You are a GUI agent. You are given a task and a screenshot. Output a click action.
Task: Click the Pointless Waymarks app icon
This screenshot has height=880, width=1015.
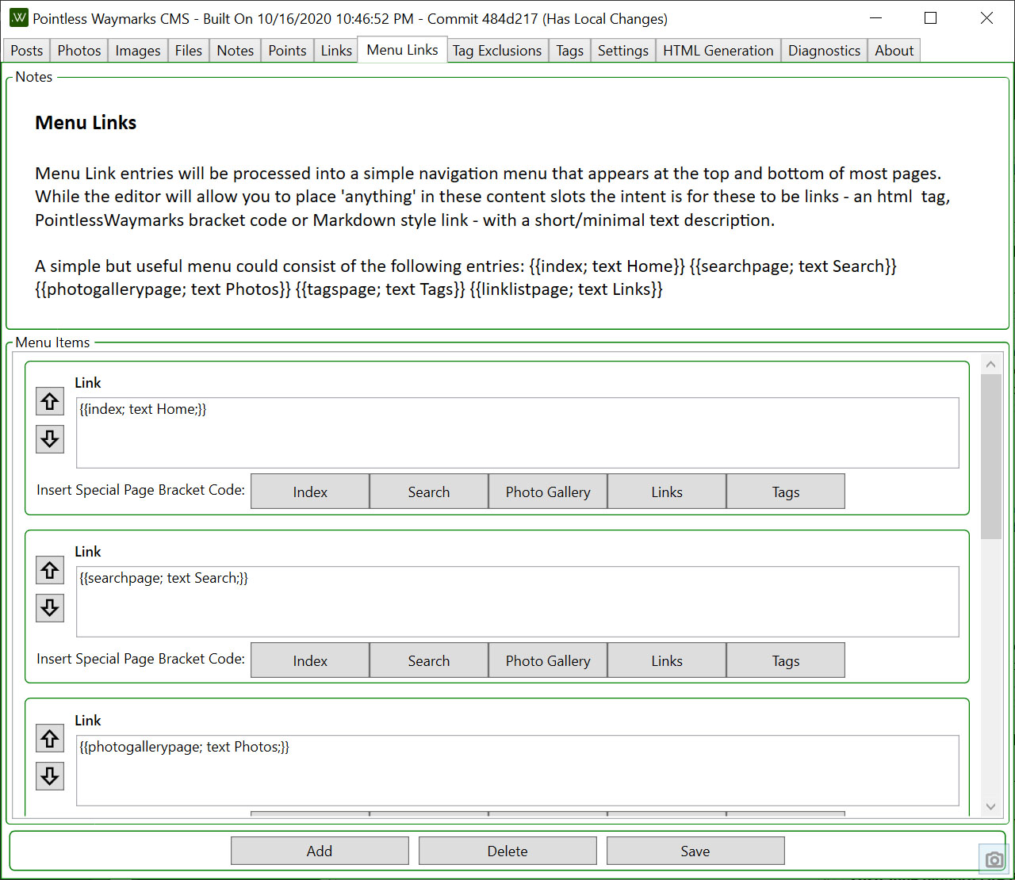[x=18, y=17]
